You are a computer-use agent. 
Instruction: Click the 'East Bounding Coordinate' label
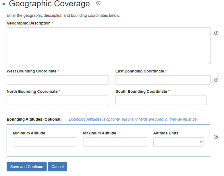(x=140, y=71)
